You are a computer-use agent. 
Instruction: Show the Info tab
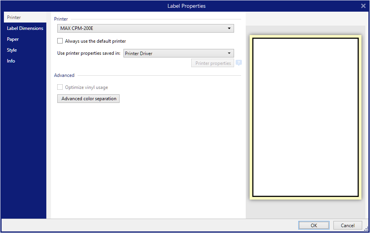click(x=11, y=61)
